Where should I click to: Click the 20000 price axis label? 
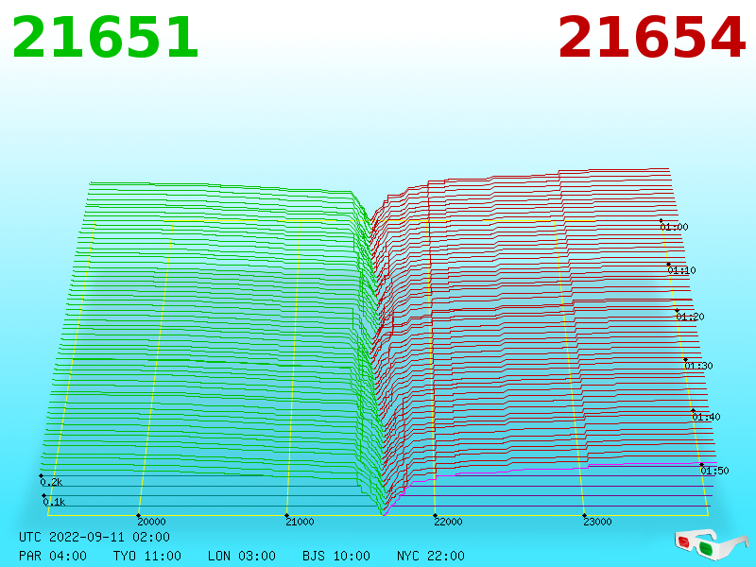pos(151,522)
